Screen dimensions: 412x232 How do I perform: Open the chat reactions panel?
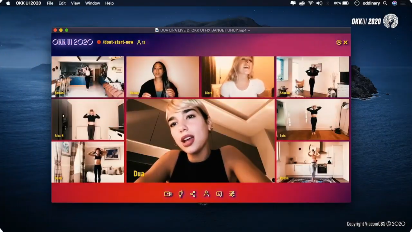pyautogui.click(x=219, y=194)
